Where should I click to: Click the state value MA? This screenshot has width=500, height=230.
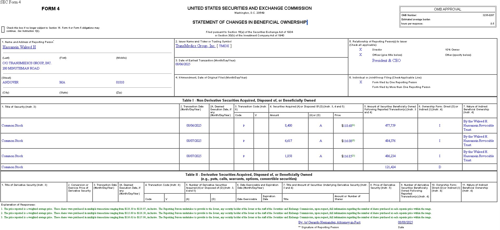pyautogui.click(x=62, y=82)
